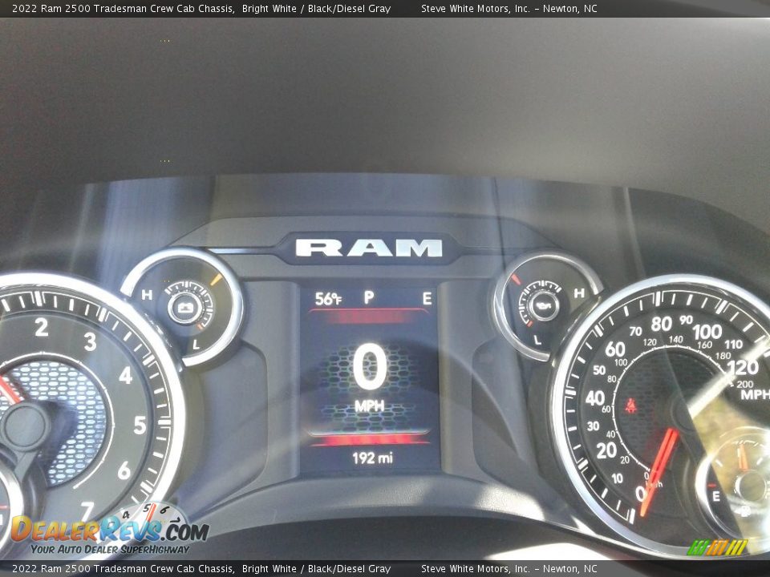Click the number 6 on tachometer dial
The width and height of the screenshot is (770, 577).
124,470
